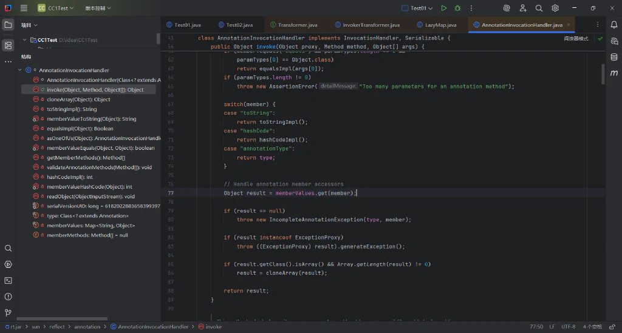Screen dimensions: 622x333
Task: Select serialVersionUID field in structure
Action: tap(103, 206)
